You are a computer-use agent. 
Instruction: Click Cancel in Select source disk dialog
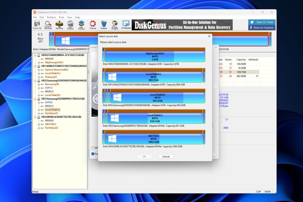pos(166,157)
